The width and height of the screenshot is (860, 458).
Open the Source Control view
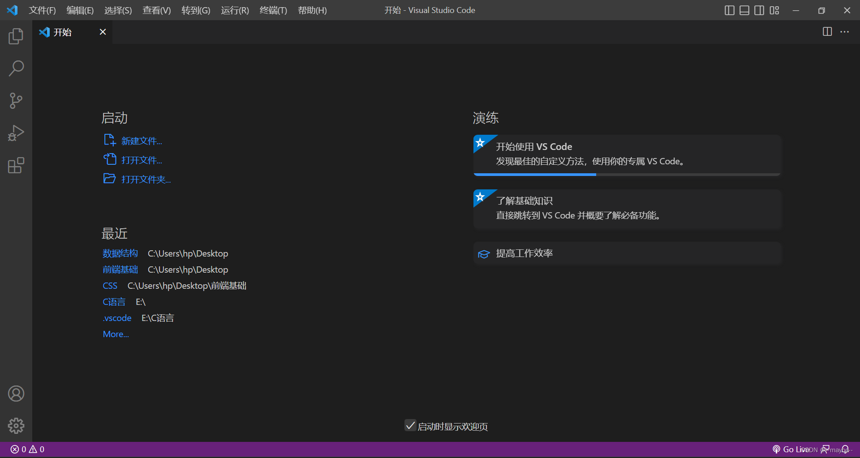(x=16, y=101)
